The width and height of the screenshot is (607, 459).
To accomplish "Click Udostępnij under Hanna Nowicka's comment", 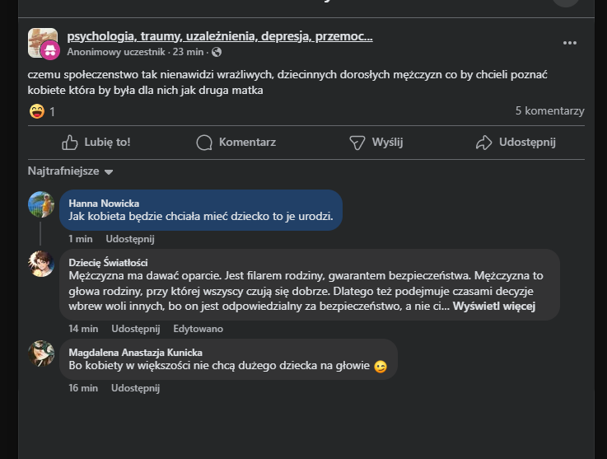I will (x=130, y=239).
